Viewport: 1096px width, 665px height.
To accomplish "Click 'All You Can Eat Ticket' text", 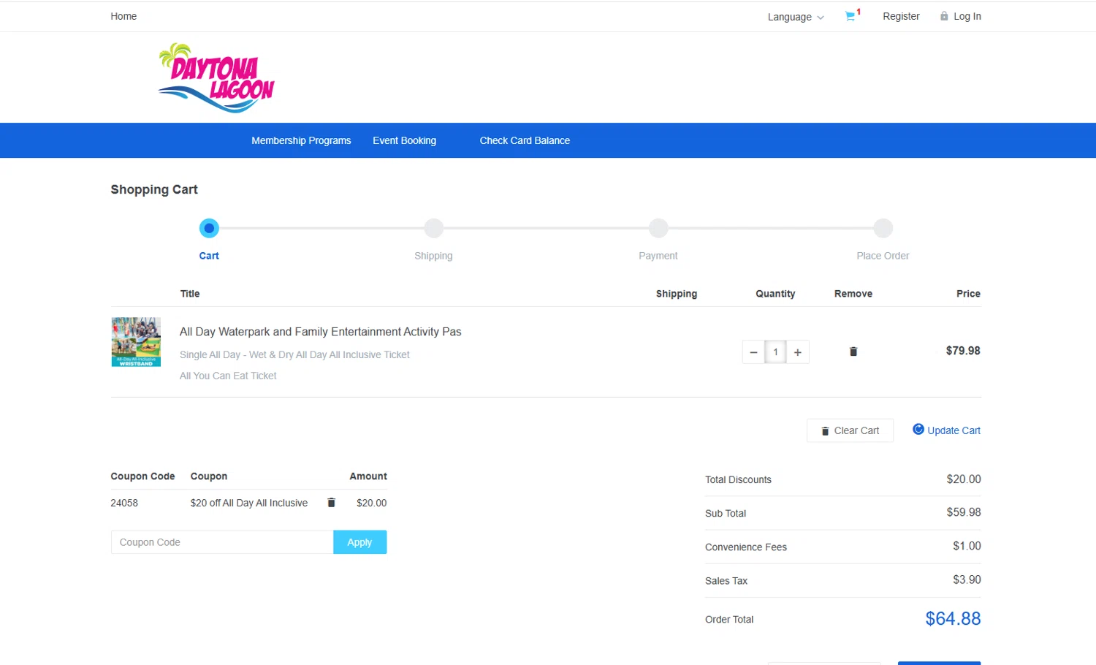I will coord(228,376).
